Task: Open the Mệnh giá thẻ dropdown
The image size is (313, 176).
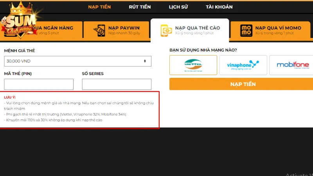Action: (x=77, y=61)
